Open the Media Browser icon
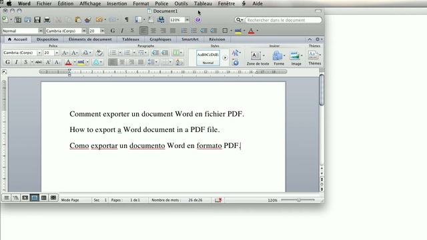427x240 pixels. click(x=161, y=19)
